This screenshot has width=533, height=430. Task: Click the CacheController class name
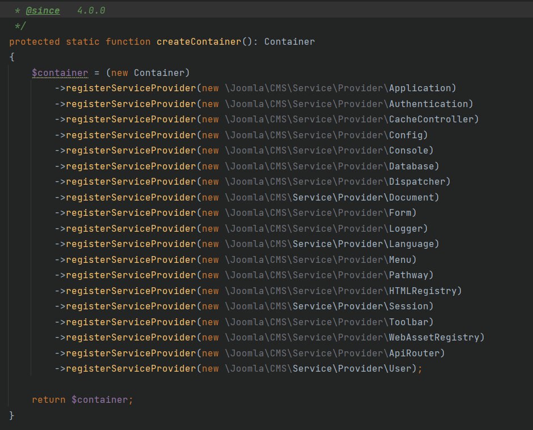tap(431, 119)
